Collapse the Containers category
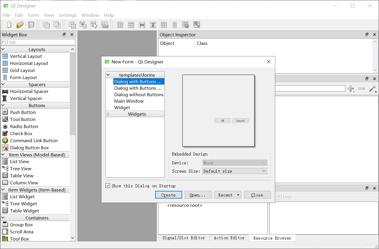The height and width of the screenshot is (249, 379). coord(3,218)
